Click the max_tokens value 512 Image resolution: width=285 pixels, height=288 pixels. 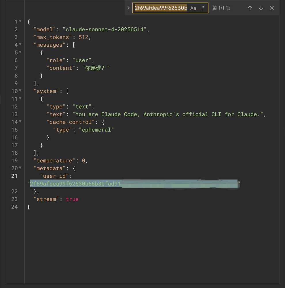83,37
